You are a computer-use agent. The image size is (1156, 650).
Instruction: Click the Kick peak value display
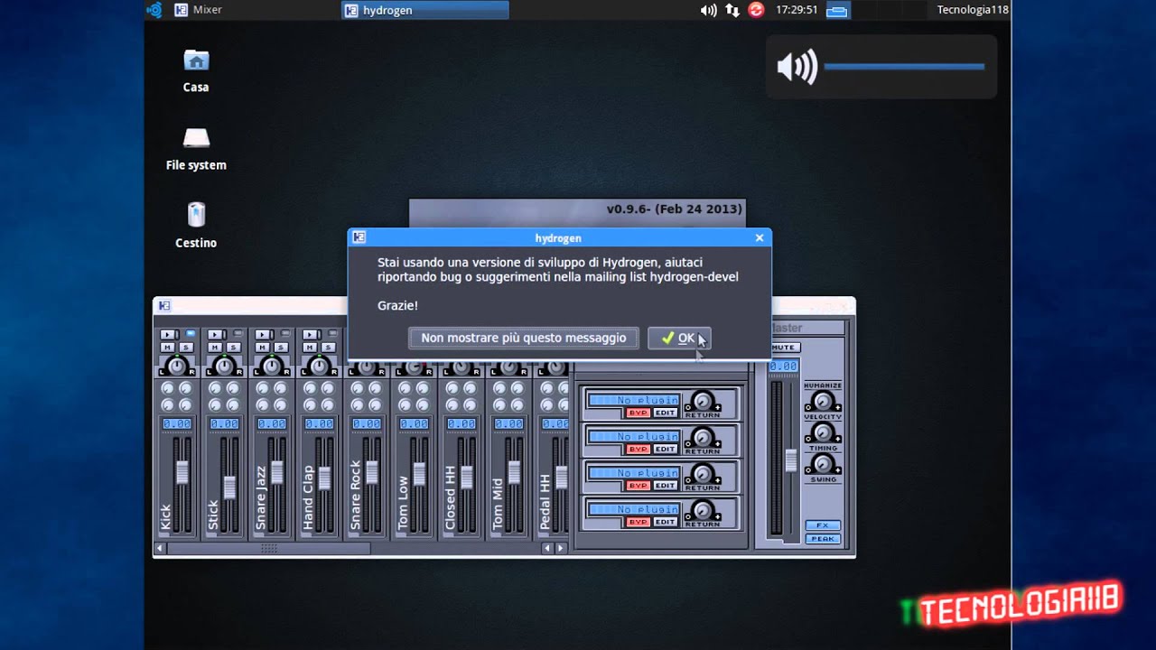pyautogui.click(x=177, y=423)
